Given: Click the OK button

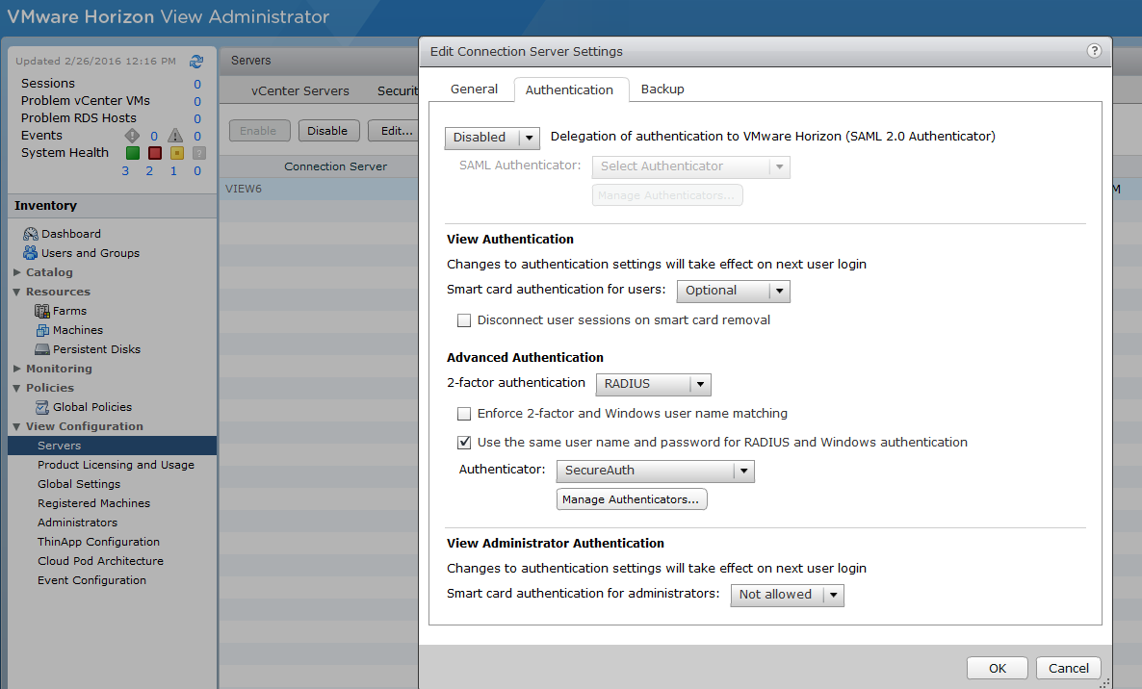Looking at the screenshot, I should (x=998, y=668).
